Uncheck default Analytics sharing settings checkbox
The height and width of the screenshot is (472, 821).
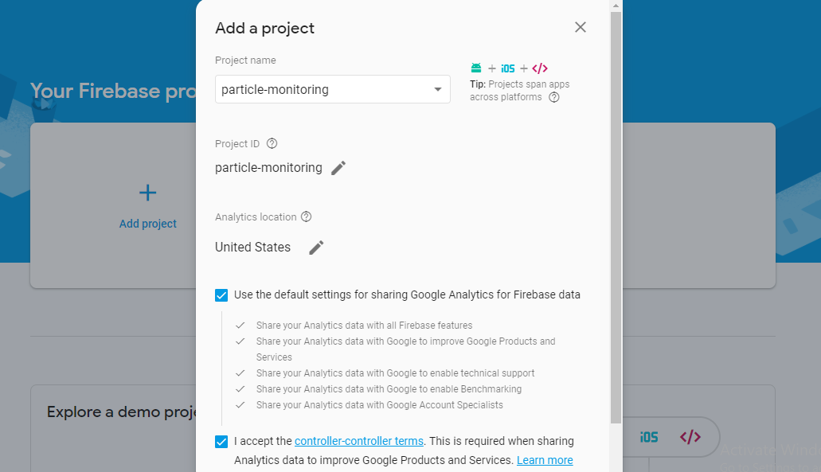(221, 295)
